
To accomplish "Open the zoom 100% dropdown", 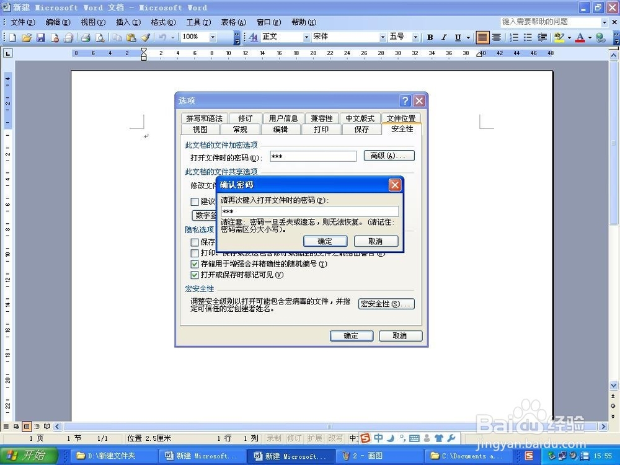I will click(213, 37).
